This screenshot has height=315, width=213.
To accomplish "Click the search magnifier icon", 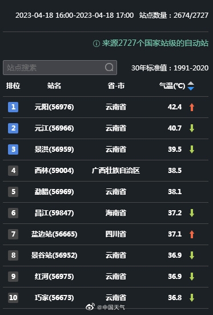I will tap(109, 68).
